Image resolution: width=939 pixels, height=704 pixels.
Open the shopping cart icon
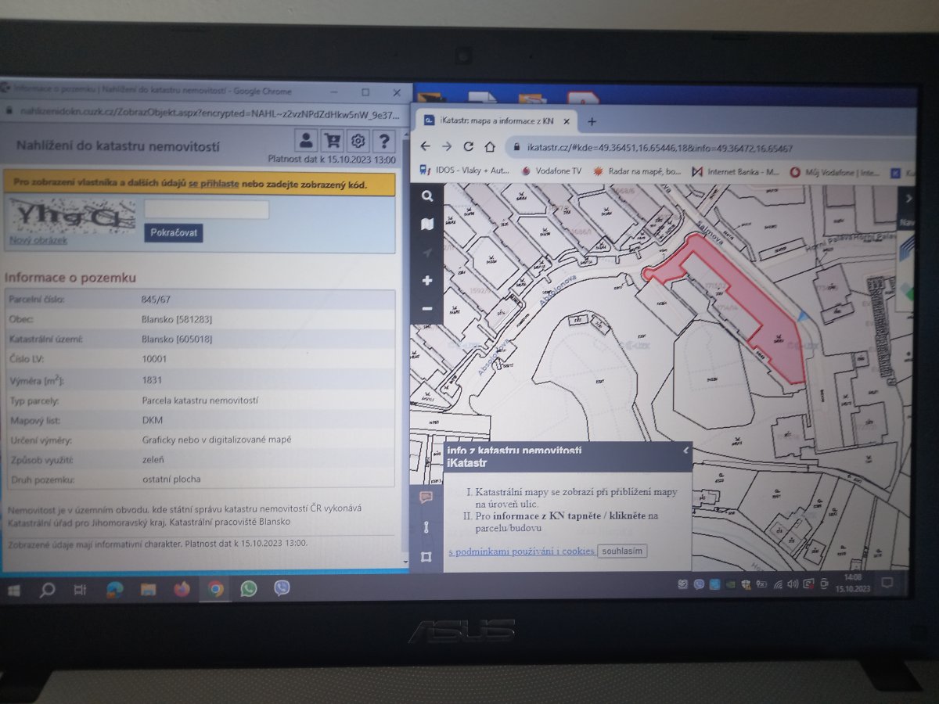click(333, 141)
